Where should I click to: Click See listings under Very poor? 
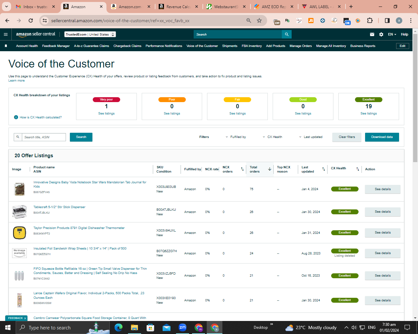[x=106, y=114]
